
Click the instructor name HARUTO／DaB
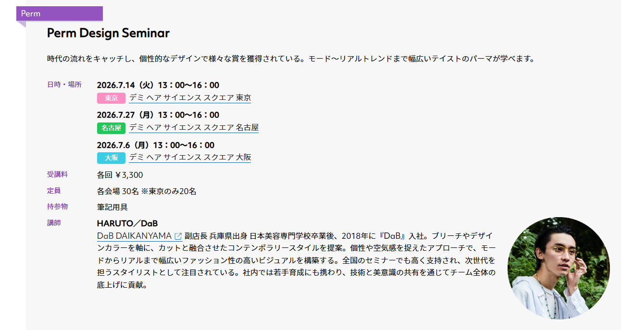[x=127, y=223]
